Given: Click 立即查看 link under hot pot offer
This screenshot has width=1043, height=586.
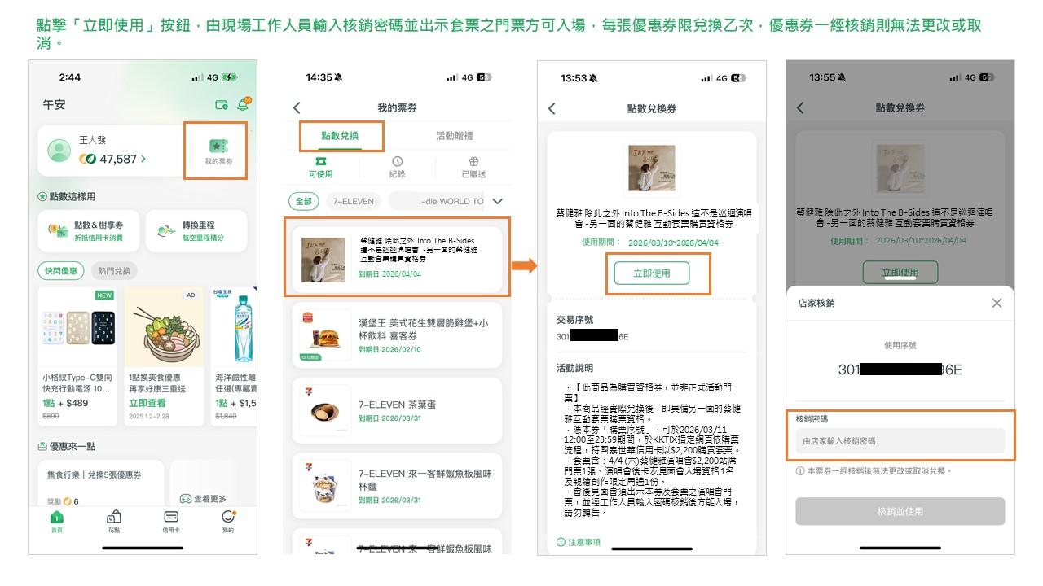Looking at the screenshot, I should [147, 403].
